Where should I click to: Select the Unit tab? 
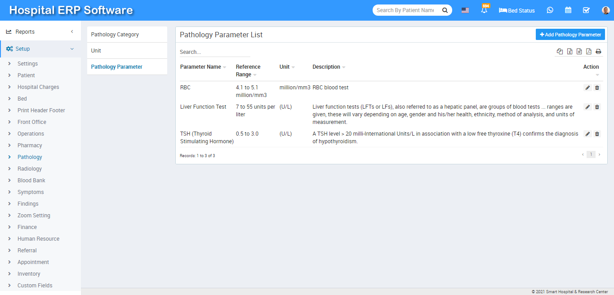point(96,51)
